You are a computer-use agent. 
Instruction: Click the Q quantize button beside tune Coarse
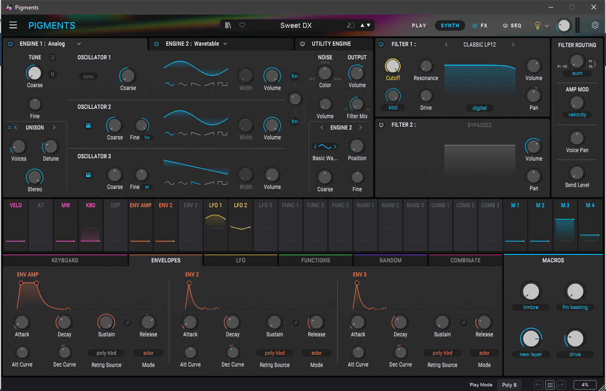[52, 73]
